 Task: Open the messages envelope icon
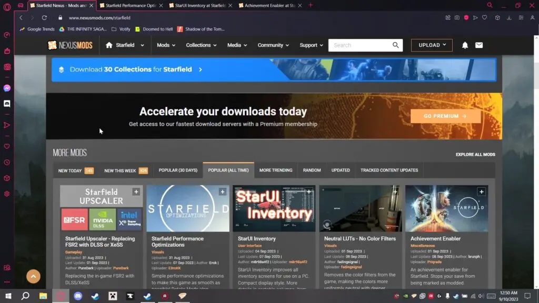click(x=479, y=45)
